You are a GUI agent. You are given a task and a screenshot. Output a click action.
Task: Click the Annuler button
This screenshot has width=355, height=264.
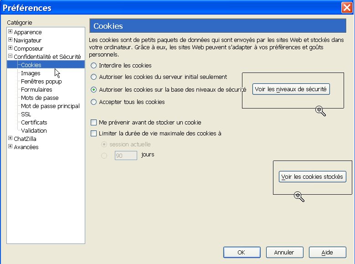284,252
